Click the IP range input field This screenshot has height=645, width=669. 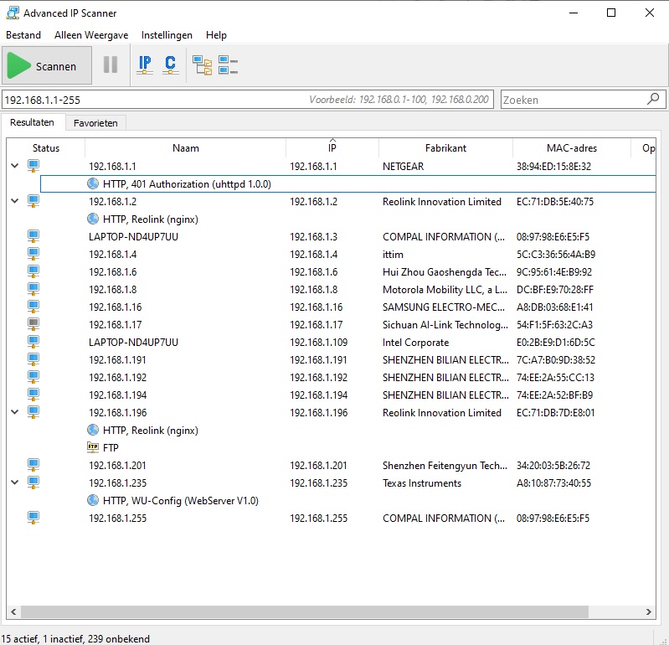pos(151,100)
